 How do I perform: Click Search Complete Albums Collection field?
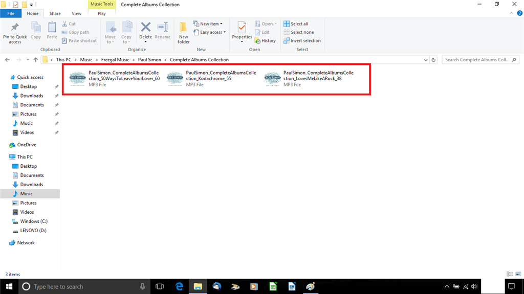[x=480, y=59]
